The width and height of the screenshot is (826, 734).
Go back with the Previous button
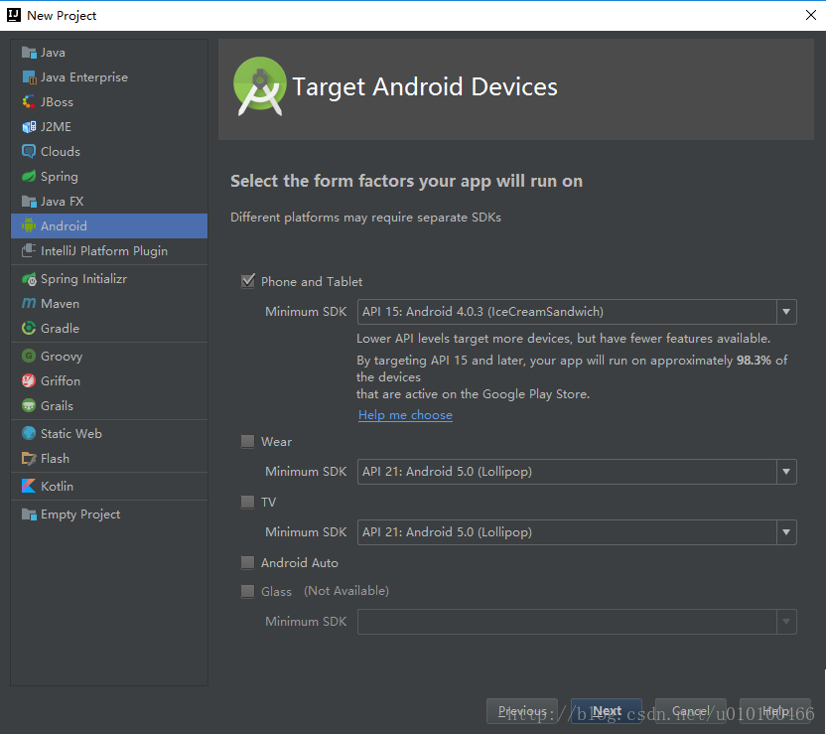point(522,711)
